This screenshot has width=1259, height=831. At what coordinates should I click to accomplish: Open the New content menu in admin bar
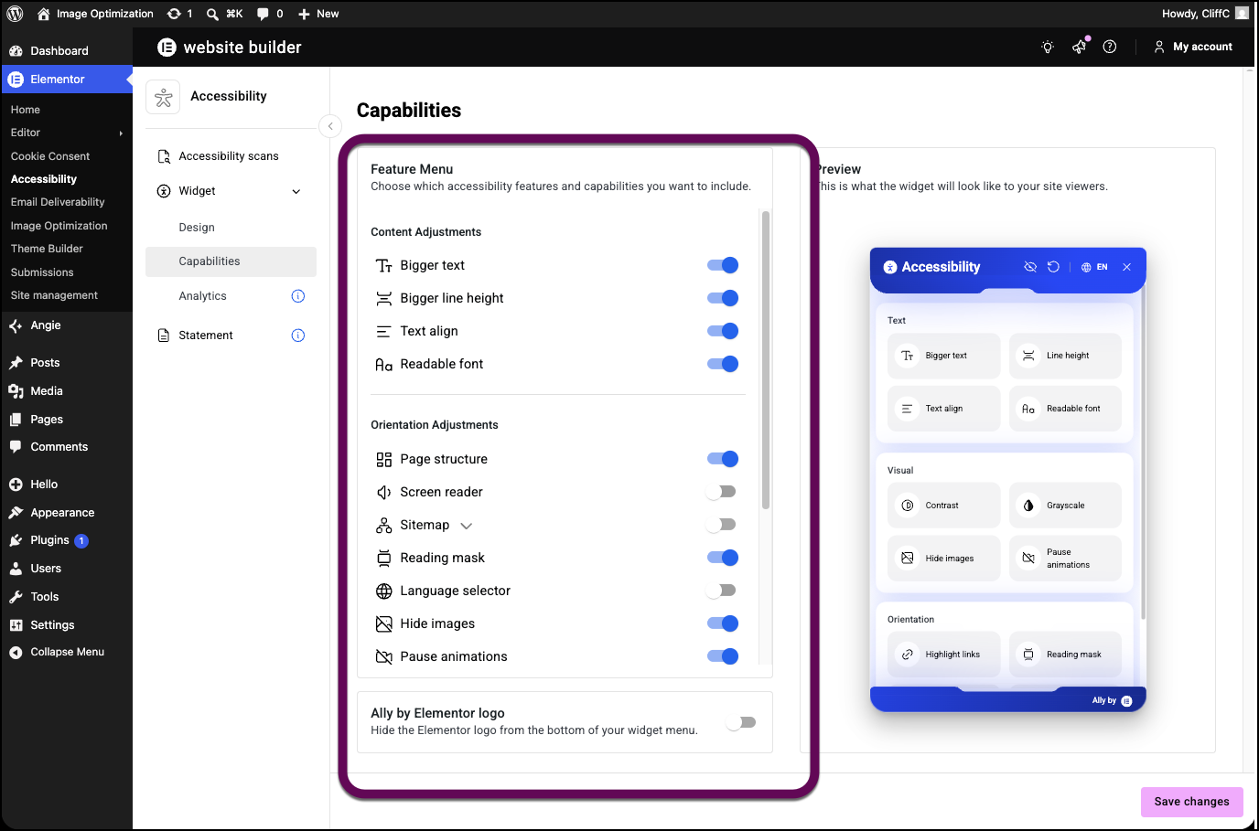318,14
